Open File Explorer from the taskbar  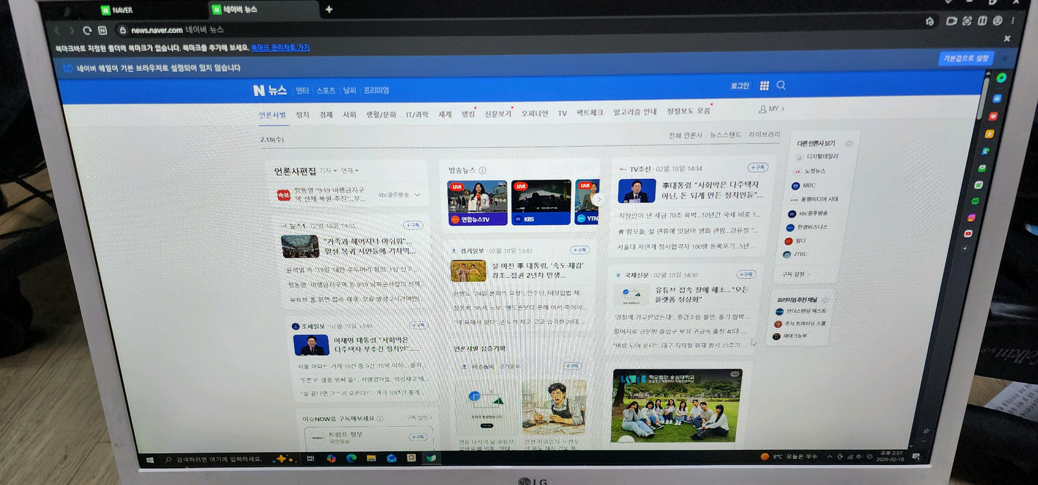click(371, 458)
